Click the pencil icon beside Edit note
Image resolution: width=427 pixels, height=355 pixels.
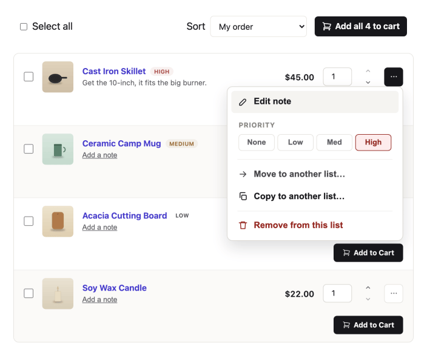(x=243, y=102)
